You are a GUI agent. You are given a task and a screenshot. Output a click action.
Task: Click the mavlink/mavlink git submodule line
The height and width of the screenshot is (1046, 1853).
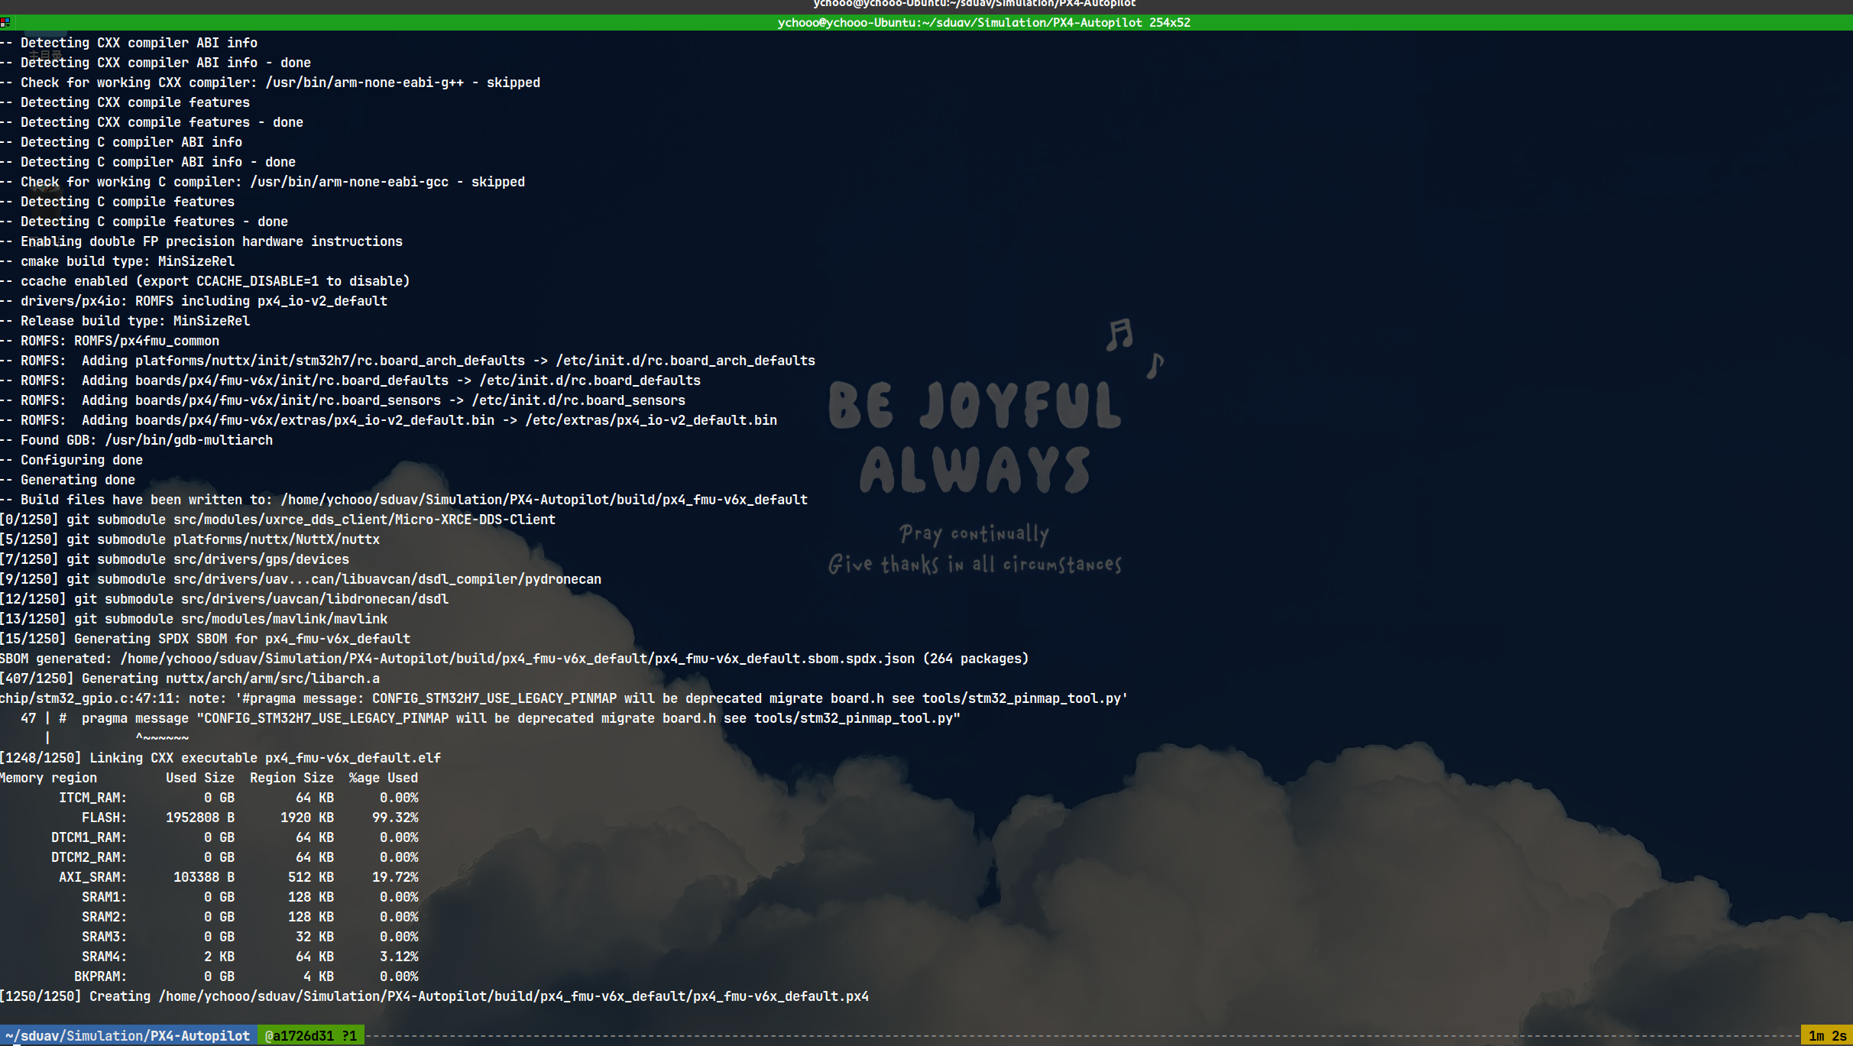194,619
